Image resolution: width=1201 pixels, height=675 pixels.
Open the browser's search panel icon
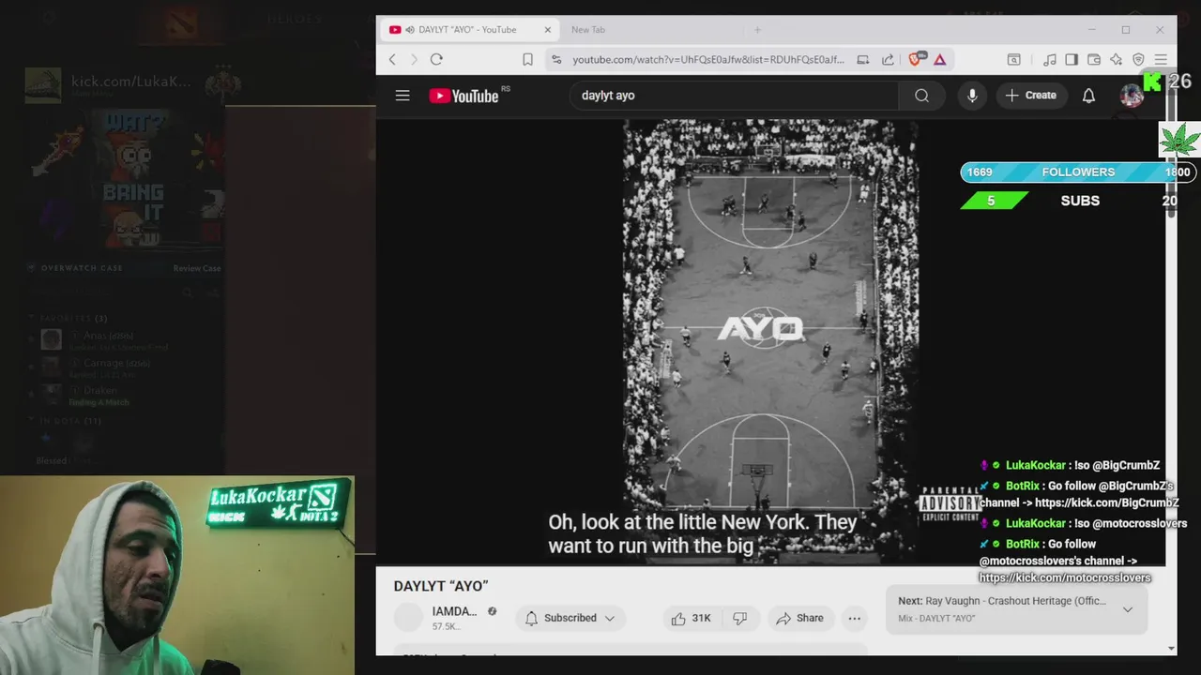[x=1014, y=59]
